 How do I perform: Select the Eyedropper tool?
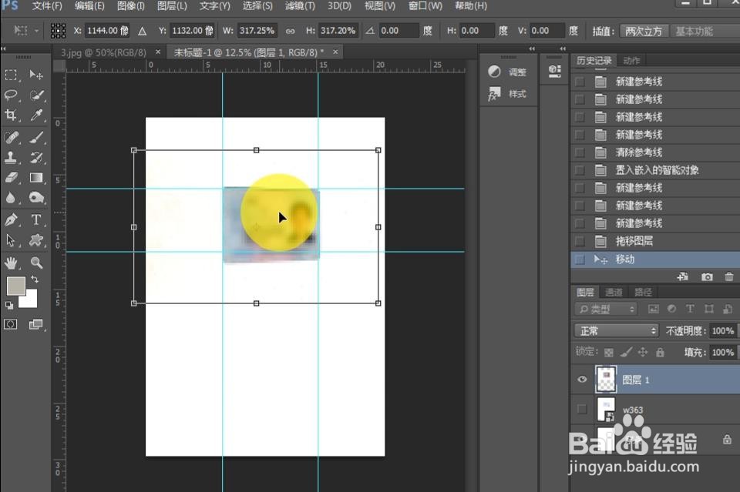[36, 115]
